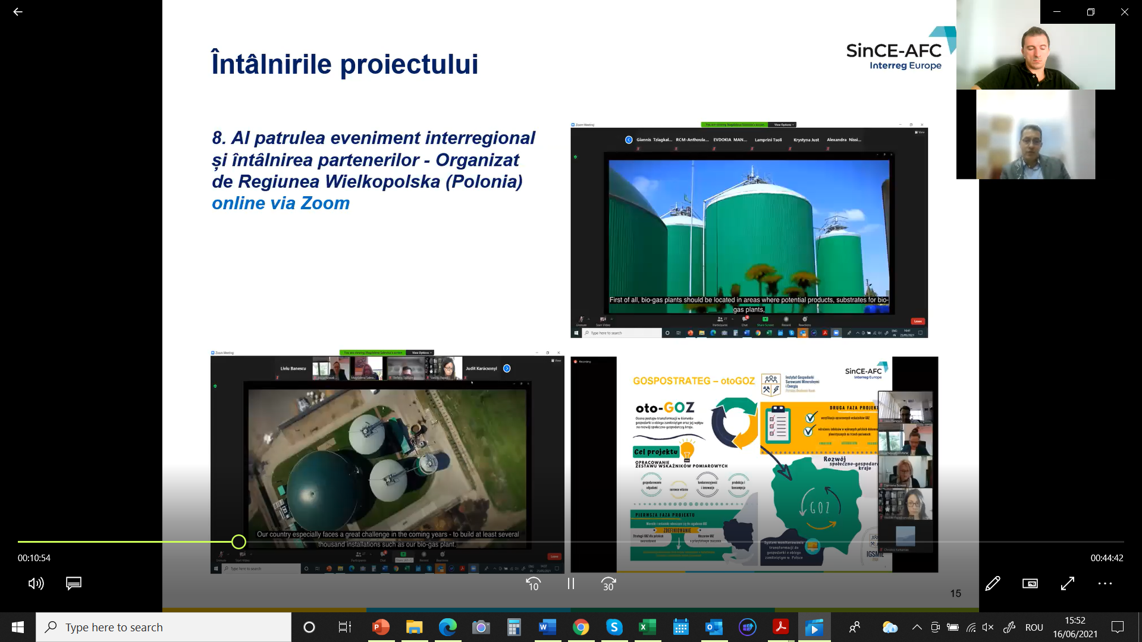Open Meet Now tray icon
Viewport: 1142px width, 642px height.
click(935, 627)
